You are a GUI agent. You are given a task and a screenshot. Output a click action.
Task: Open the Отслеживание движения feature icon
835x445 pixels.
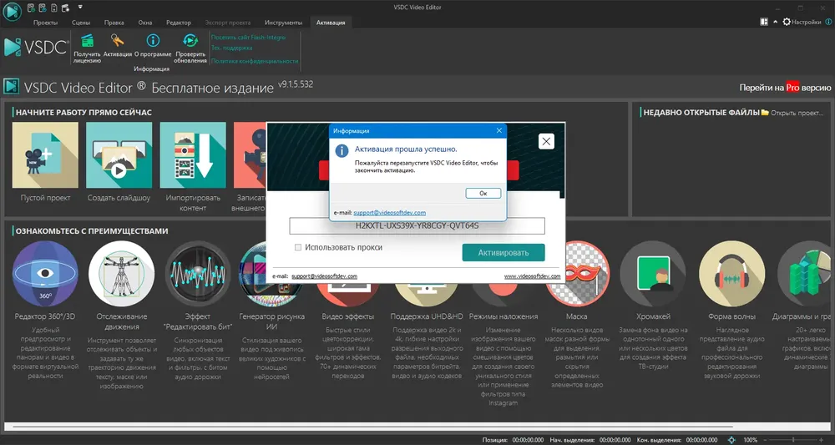[121, 274]
